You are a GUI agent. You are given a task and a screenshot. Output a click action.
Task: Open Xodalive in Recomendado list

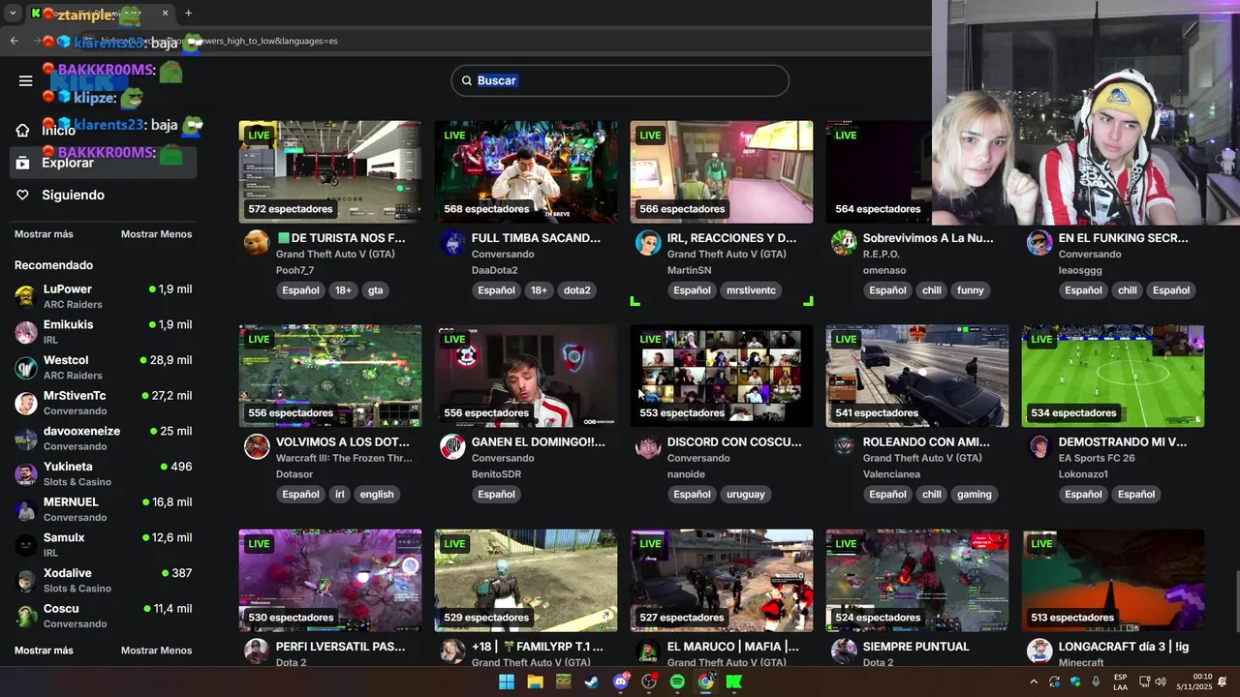click(104, 580)
